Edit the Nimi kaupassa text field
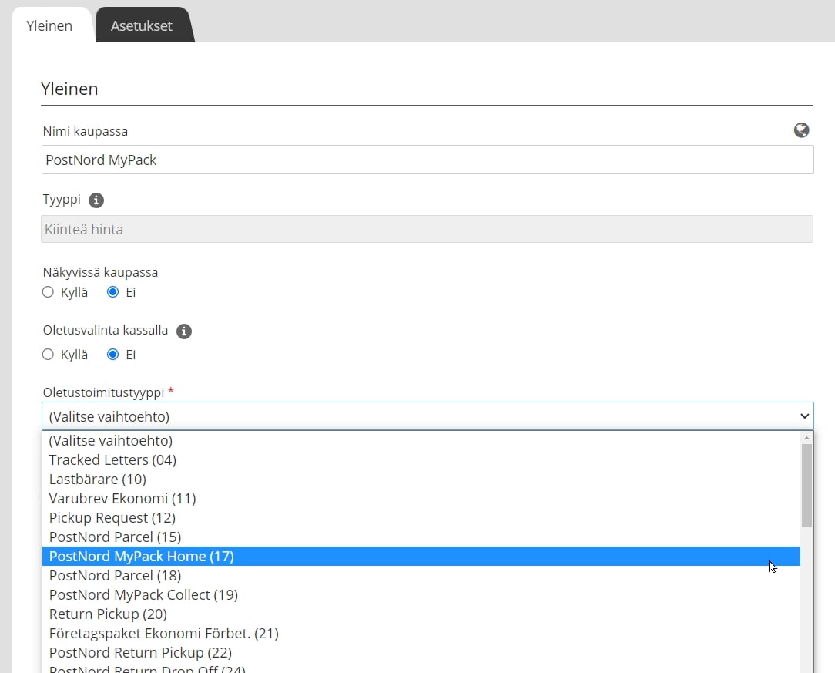This screenshot has width=835, height=673. click(x=428, y=160)
